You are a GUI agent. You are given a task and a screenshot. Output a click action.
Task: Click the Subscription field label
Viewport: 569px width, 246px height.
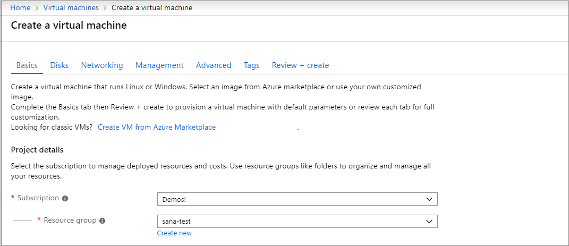pos(38,198)
